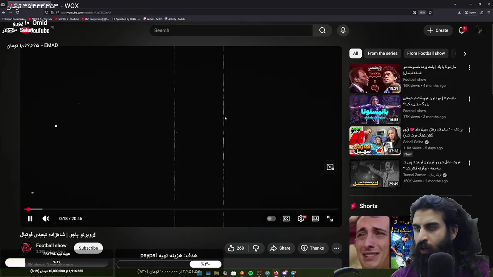The height and width of the screenshot is (277, 493).
Task: List all tabs with the chevron-down button
Action: (x=455, y=4)
